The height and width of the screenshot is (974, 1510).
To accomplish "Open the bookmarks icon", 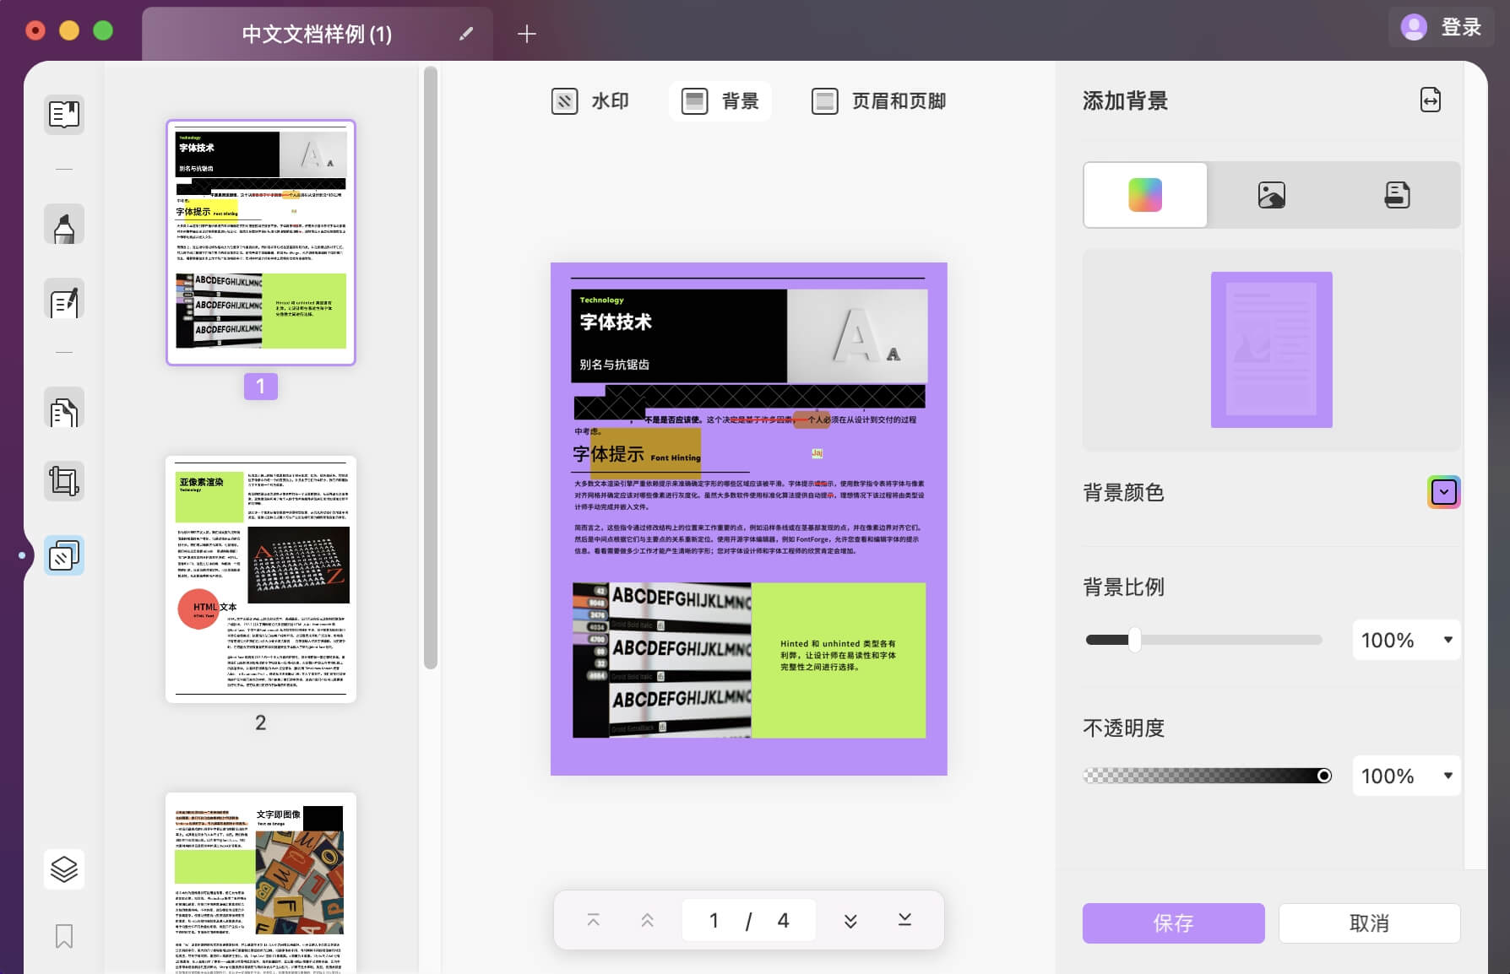I will click(x=64, y=936).
